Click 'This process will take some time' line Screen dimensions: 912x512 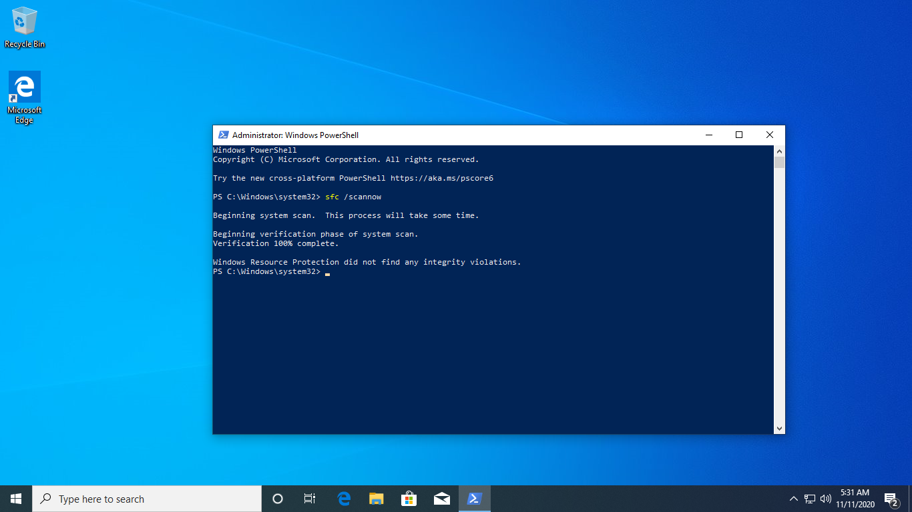pyautogui.click(x=402, y=215)
